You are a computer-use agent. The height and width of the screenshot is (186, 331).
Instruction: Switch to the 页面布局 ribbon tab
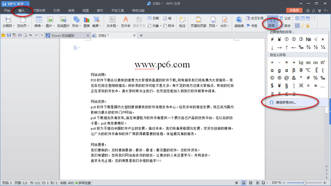click(x=39, y=10)
